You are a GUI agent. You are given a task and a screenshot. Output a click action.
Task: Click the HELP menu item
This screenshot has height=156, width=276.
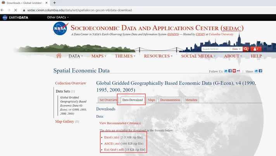click(256, 56)
